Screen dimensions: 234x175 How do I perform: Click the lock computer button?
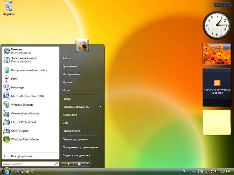pos(79,164)
